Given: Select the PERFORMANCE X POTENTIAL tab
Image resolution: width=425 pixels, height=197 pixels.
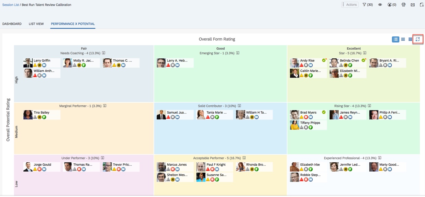Looking at the screenshot, I should click(x=73, y=24).
